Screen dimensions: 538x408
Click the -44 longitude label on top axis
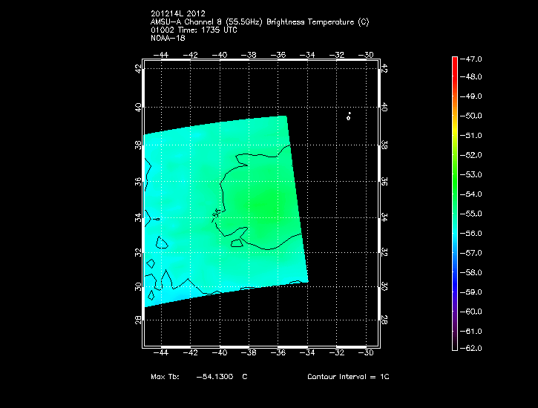point(162,55)
